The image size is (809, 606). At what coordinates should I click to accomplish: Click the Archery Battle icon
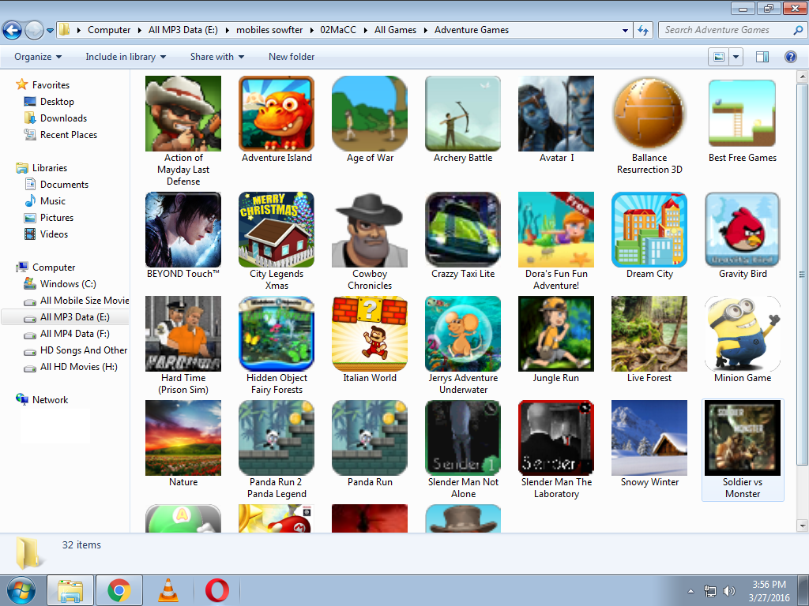coord(463,114)
